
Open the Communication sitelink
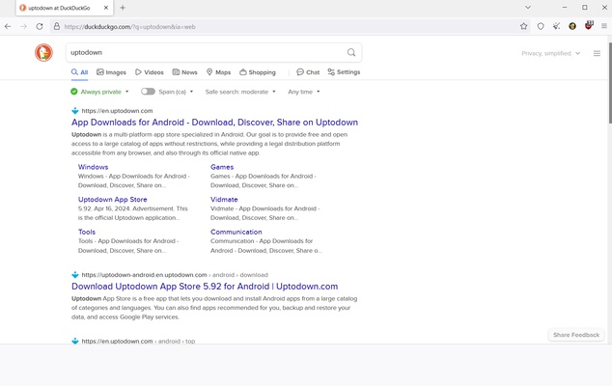coord(236,232)
